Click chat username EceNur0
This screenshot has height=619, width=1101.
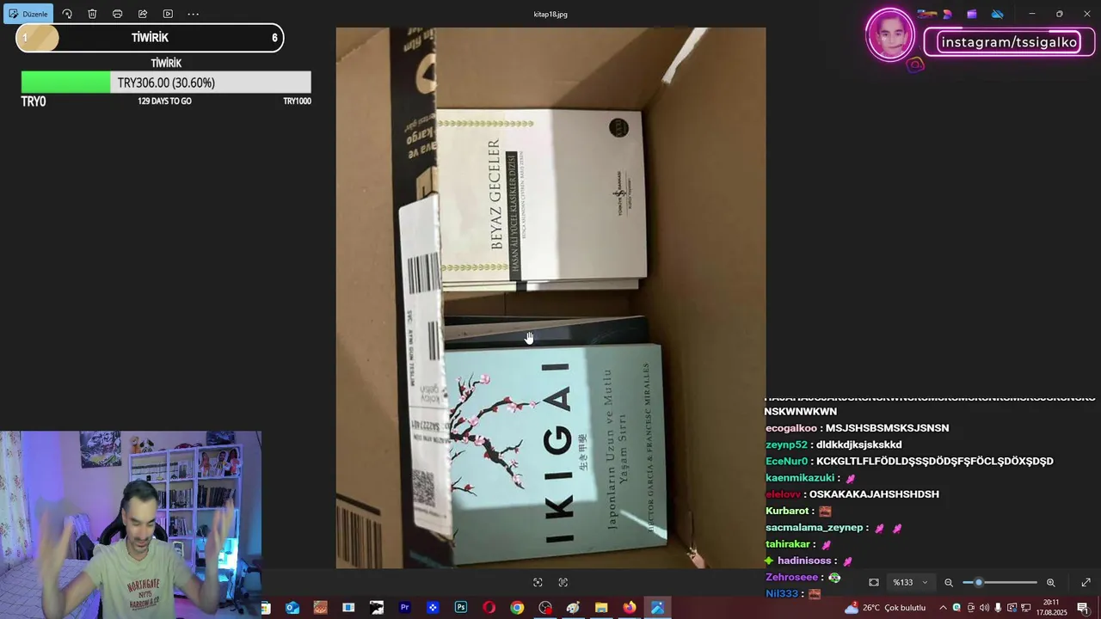(x=786, y=461)
